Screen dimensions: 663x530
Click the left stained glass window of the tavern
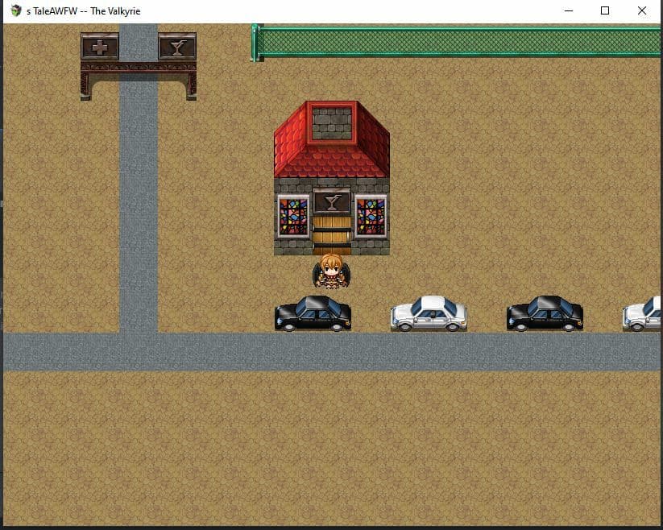293,217
